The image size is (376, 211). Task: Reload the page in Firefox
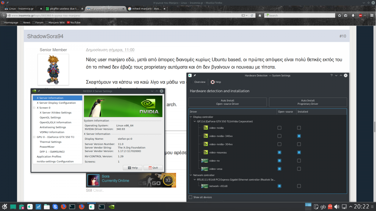tap(252, 15)
